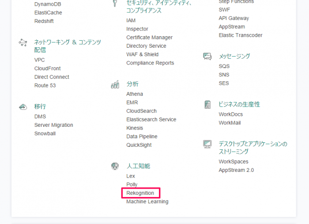Open the Athena service
Screen dimensions: 309x224
point(135,94)
